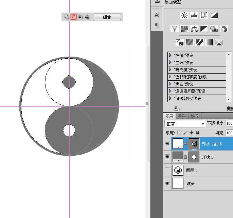Viewport: 233px width, 218px height.
Task: Switch to the 路径 tab
Action: pyautogui.click(x=194, y=116)
